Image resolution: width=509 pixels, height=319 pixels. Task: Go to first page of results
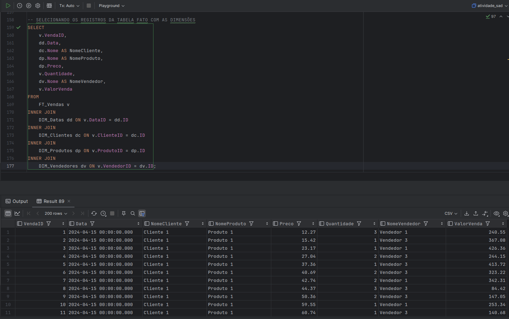pos(29,213)
